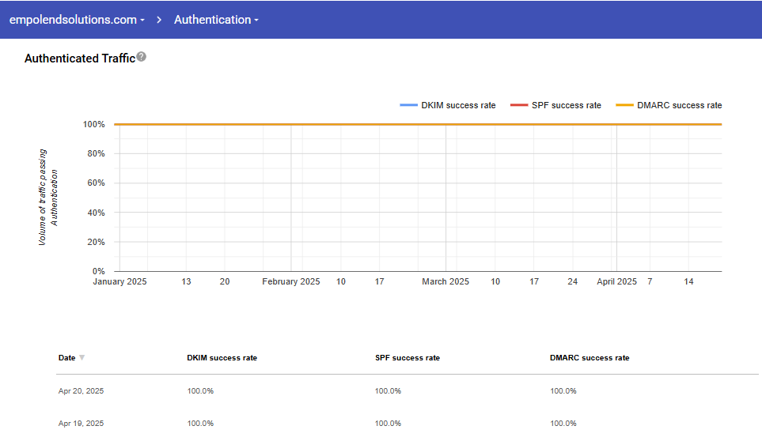This screenshot has width=762, height=441.
Task: Click the April 2025 axis label
Action: [616, 282]
